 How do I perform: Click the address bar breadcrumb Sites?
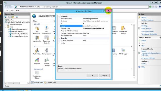coord(38,7)
